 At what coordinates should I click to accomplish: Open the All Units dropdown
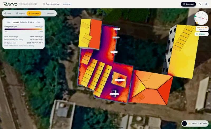coord(202,34)
